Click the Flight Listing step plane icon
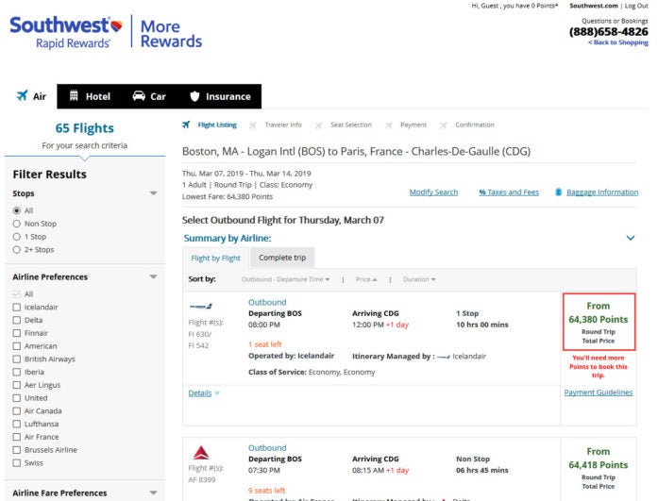 pyautogui.click(x=186, y=125)
